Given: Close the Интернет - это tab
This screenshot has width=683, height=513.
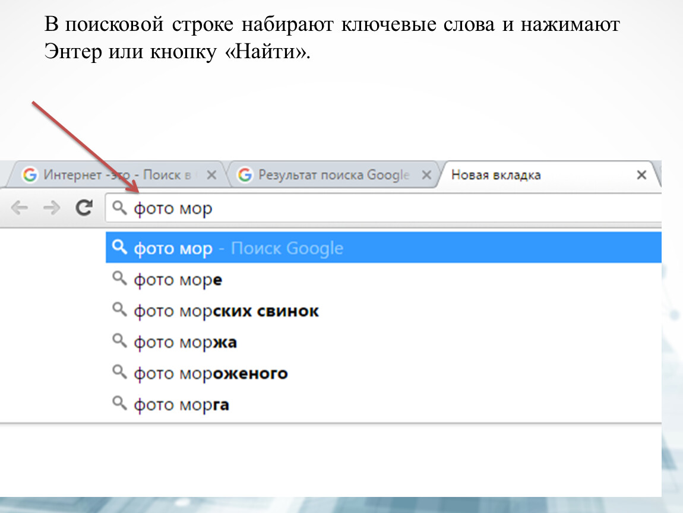Looking at the screenshot, I should [211, 175].
